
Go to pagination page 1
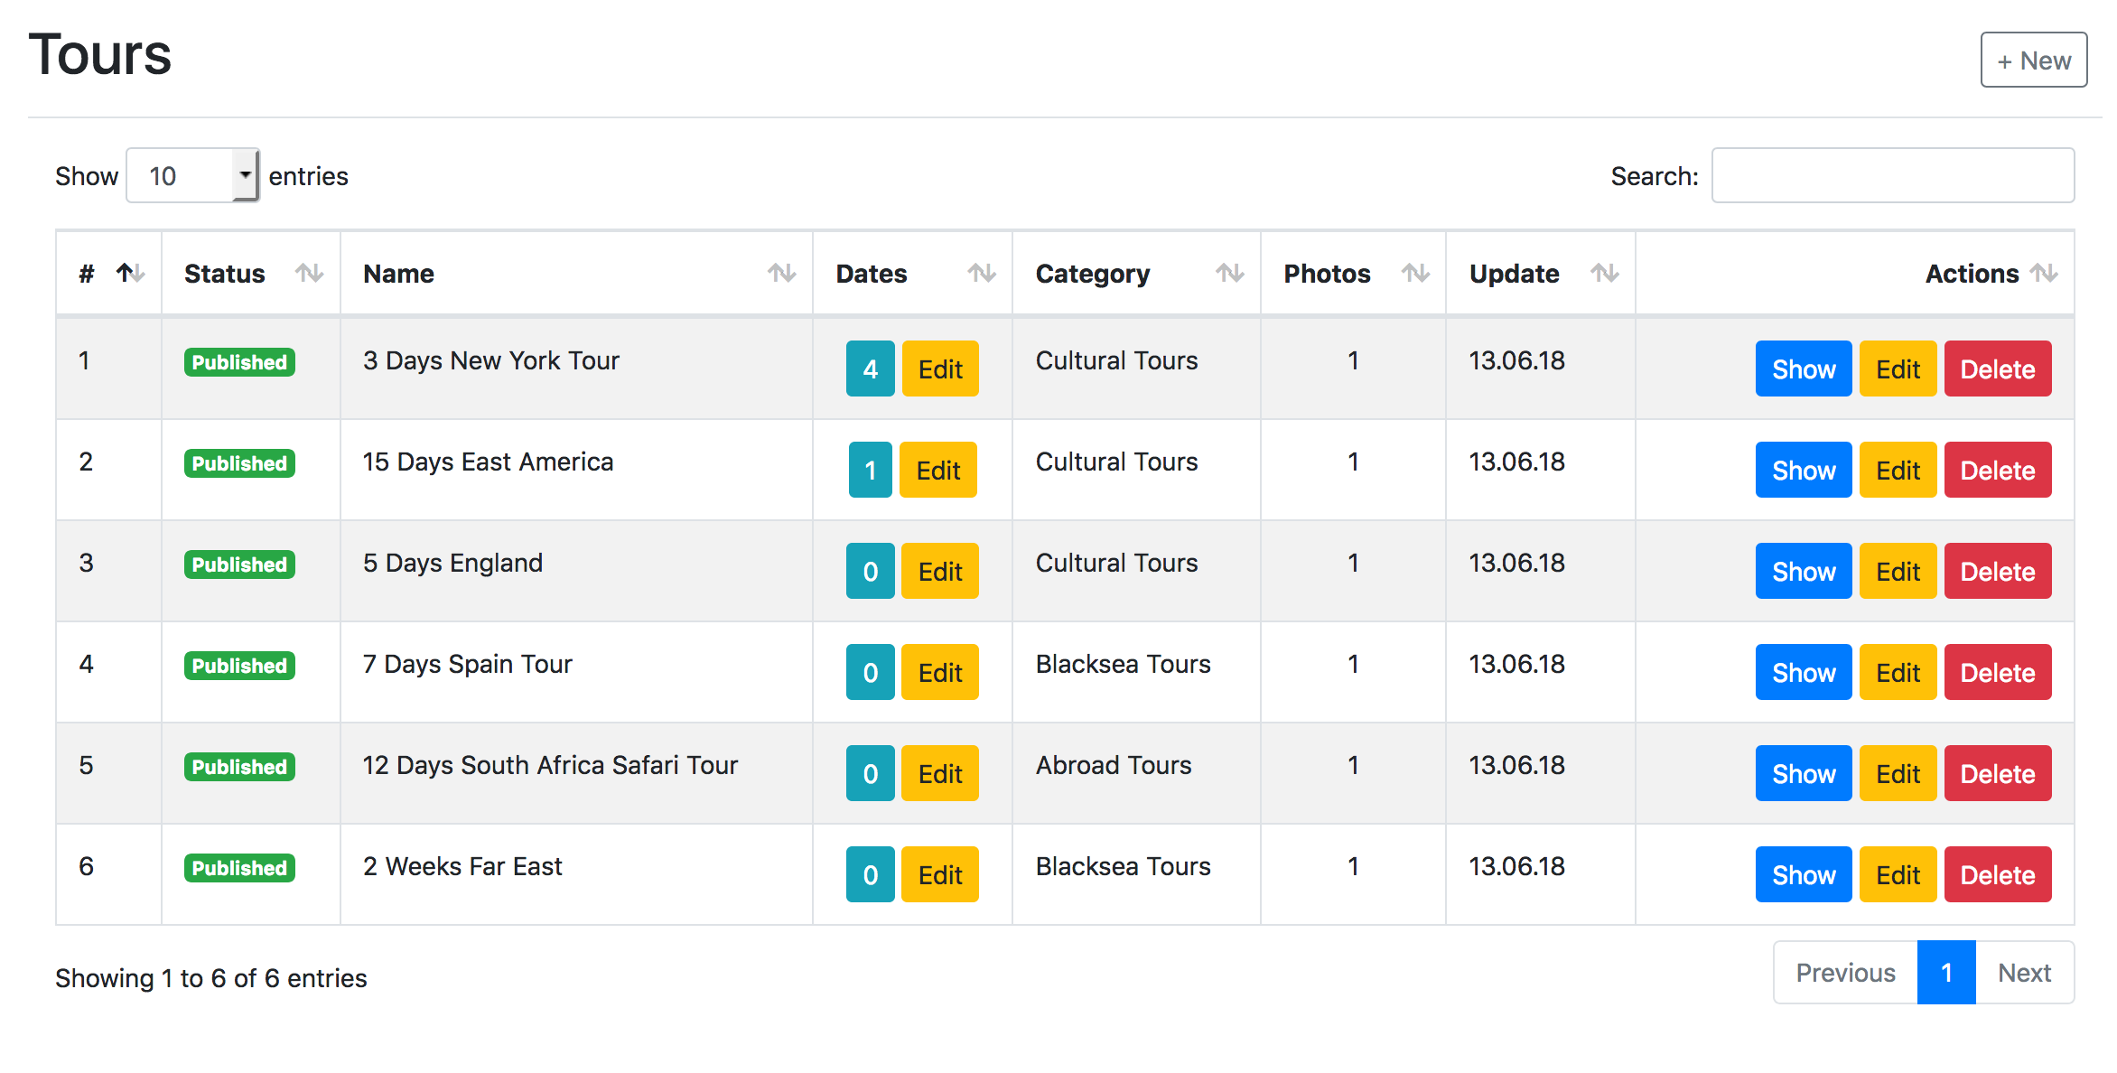coord(1945,973)
